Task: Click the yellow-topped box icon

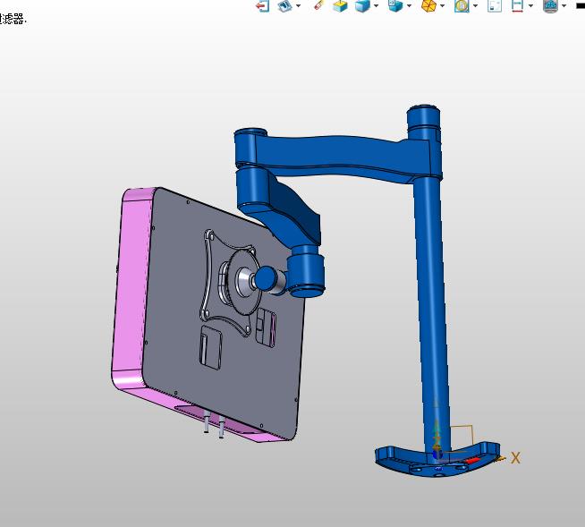Action: click(x=340, y=6)
